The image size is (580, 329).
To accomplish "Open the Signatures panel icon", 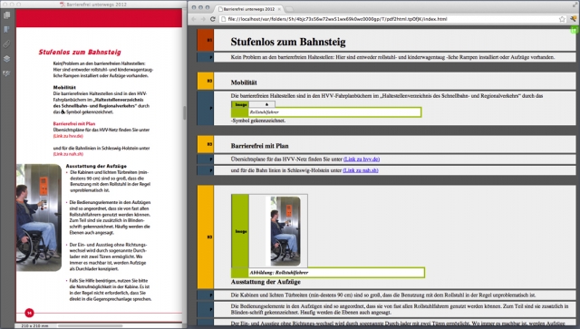I will (x=6, y=73).
